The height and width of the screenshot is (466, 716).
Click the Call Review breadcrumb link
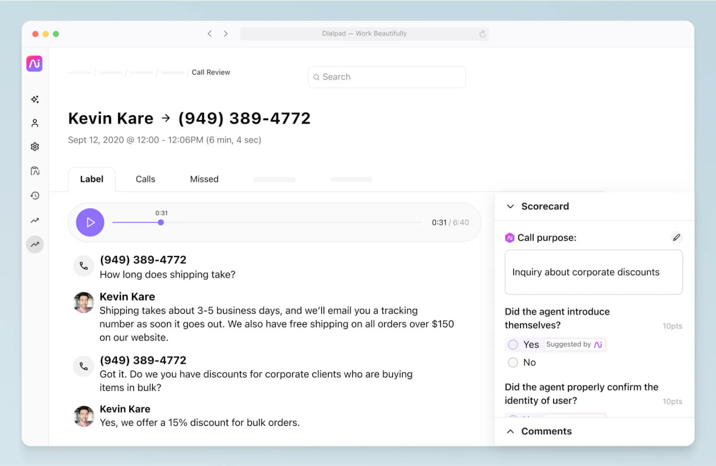pyautogui.click(x=210, y=72)
